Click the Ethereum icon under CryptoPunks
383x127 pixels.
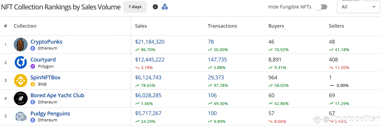(x=33, y=48)
